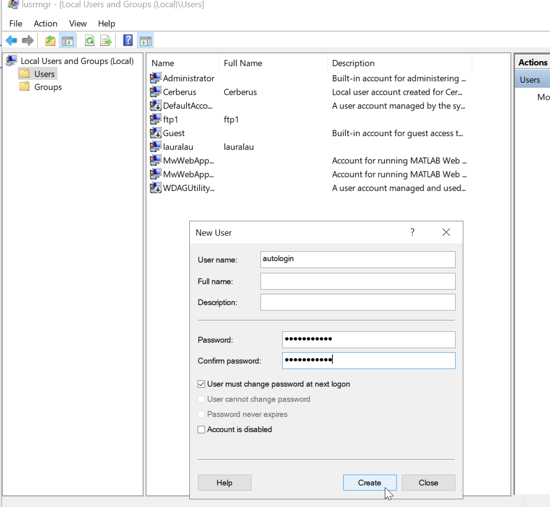Viewport: 550px width, 507px height.
Task: Click into the Full name text field
Action: tap(357, 281)
